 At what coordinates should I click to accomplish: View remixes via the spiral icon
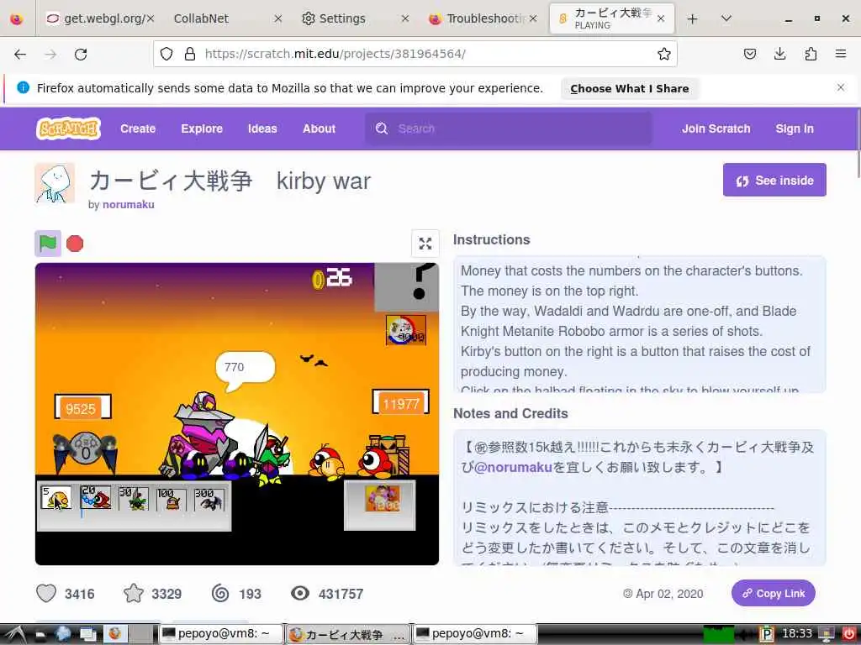[220, 594]
